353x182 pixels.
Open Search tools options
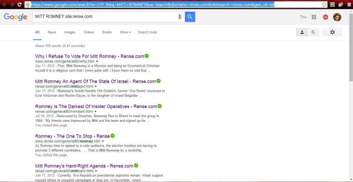tap(147, 32)
